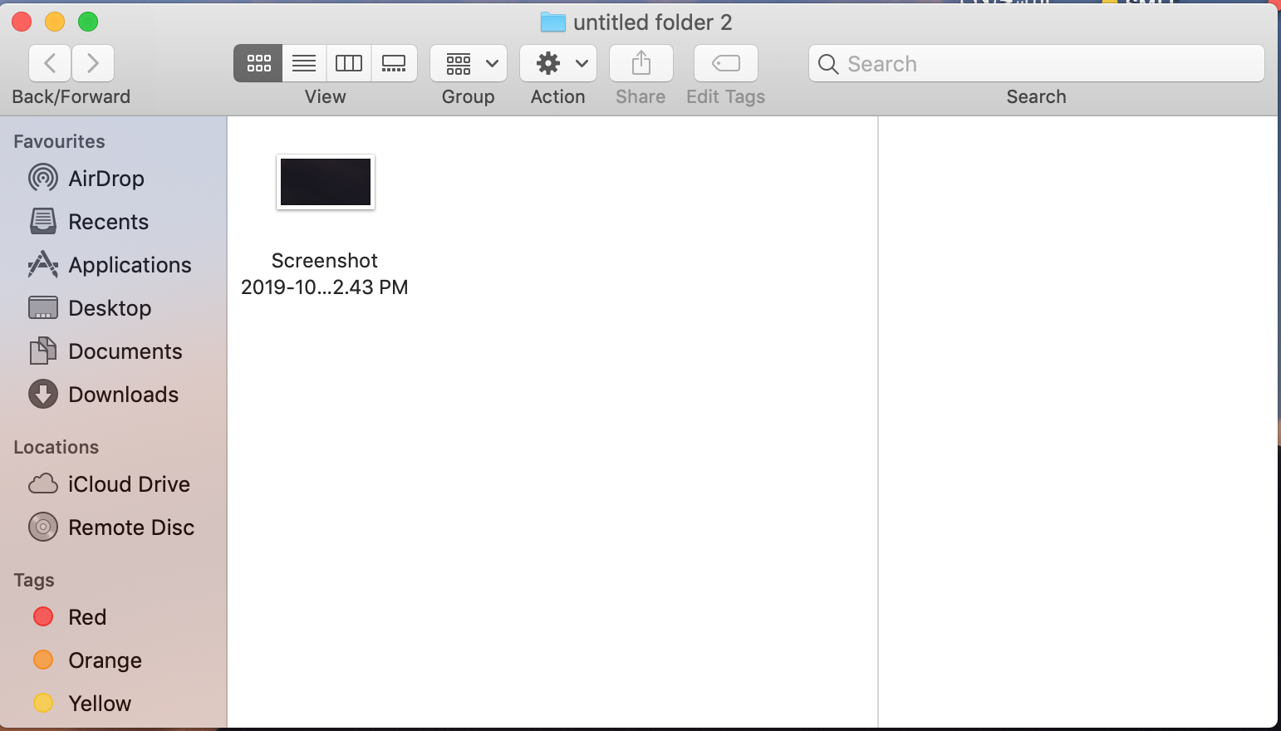Click the untitled folder 2 title icon
Viewport: 1281px width, 731px height.
pos(553,22)
